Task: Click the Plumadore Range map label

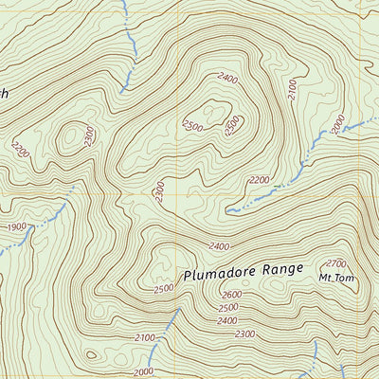Action: coord(244,272)
